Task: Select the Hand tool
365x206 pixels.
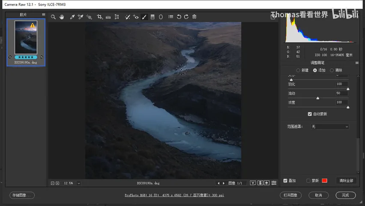Action: pyautogui.click(x=62, y=17)
